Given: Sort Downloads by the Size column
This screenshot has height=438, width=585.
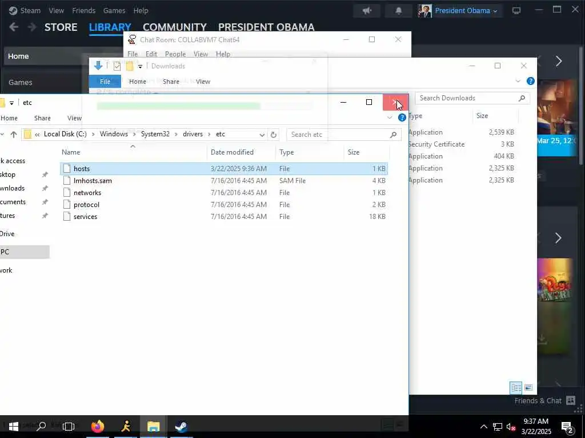Looking at the screenshot, I should tap(482, 116).
